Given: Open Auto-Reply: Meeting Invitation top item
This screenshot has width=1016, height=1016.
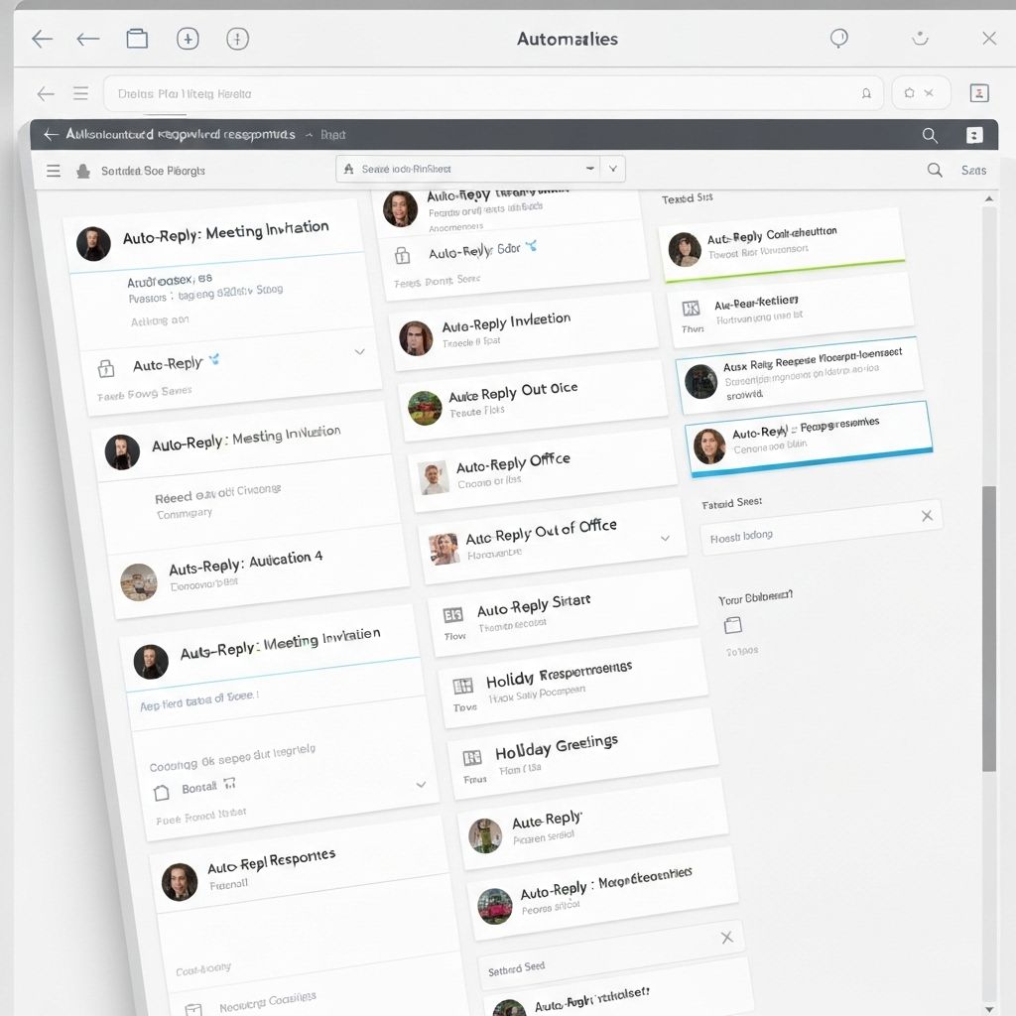Looking at the screenshot, I should (225, 233).
